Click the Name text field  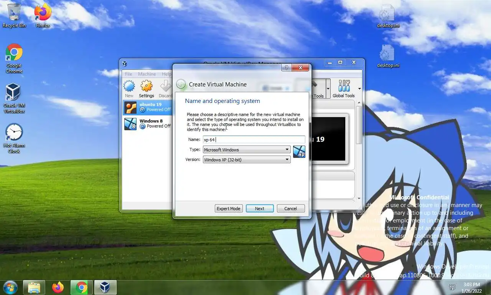point(254,140)
